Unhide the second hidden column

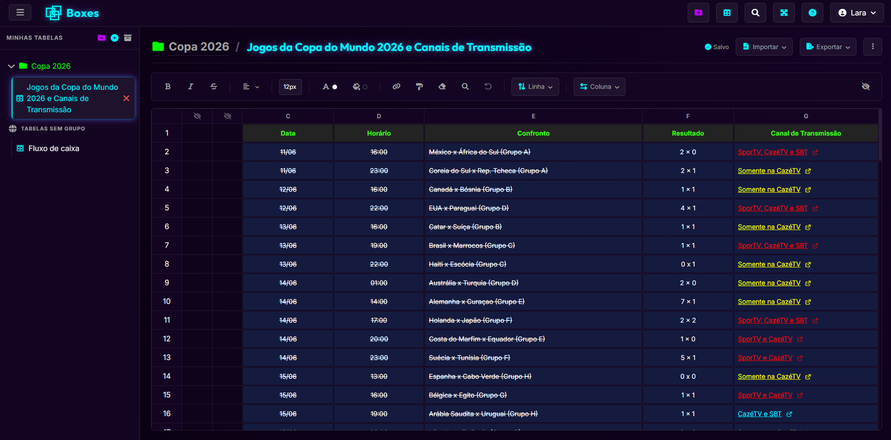227,116
